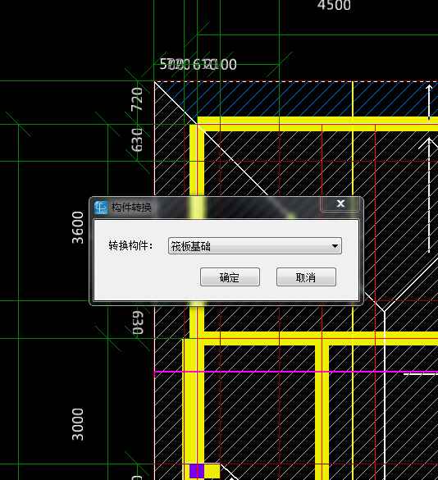Click the 确定 button to confirm conversion

click(x=230, y=277)
